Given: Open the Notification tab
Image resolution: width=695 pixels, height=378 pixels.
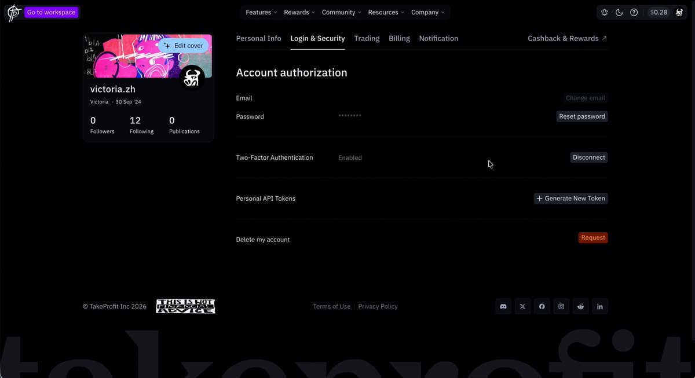Looking at the screenshot, I should 438,38.
